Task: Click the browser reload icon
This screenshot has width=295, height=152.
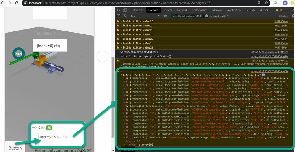Action: coord(17,3)
